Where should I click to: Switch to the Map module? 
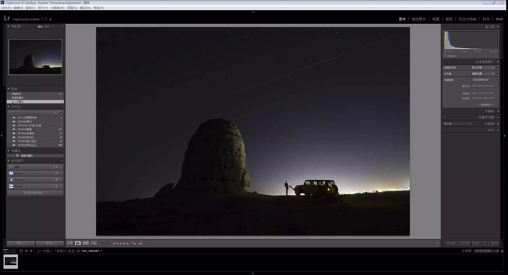[x=436, y=19]
